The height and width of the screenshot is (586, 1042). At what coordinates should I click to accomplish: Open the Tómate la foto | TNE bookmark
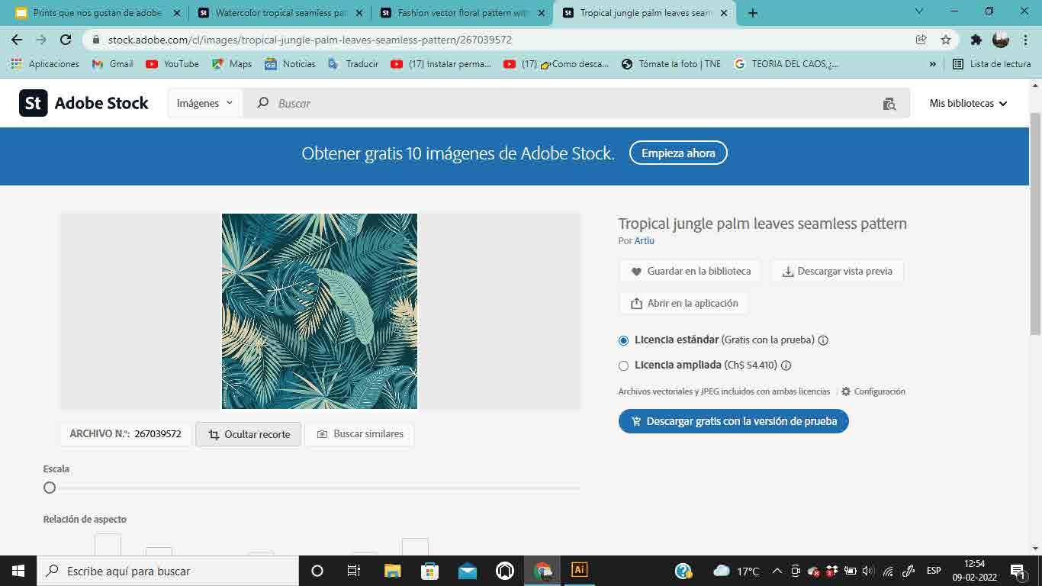671,64
